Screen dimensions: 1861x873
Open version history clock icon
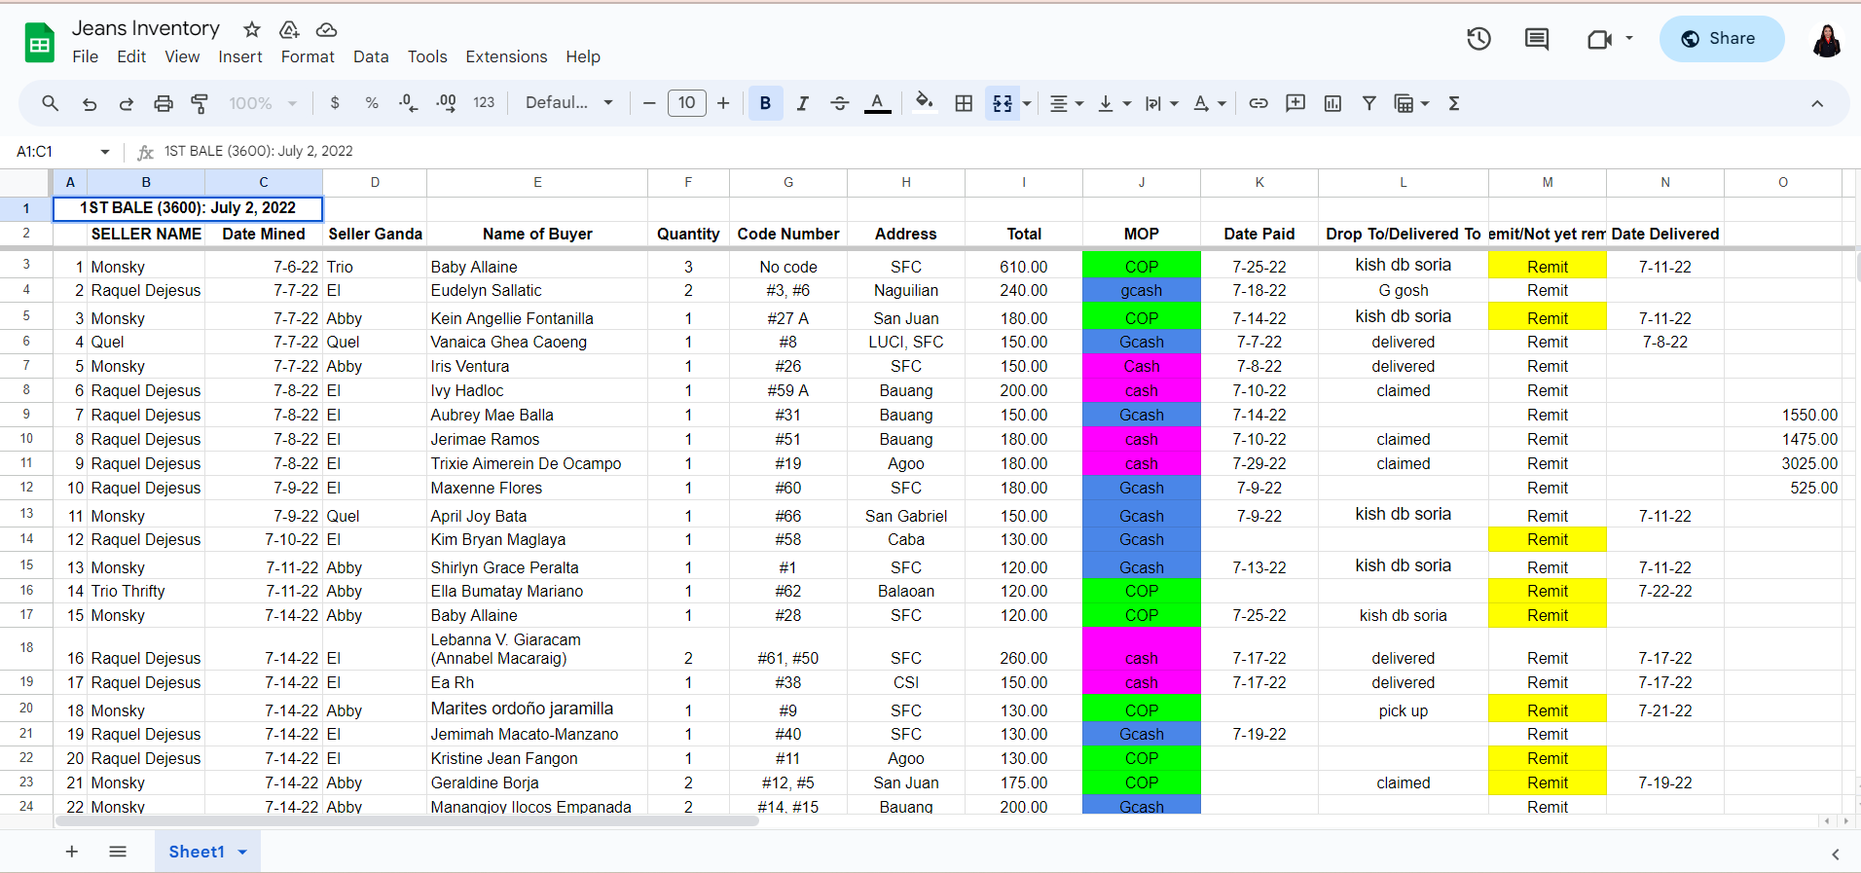1478,39
